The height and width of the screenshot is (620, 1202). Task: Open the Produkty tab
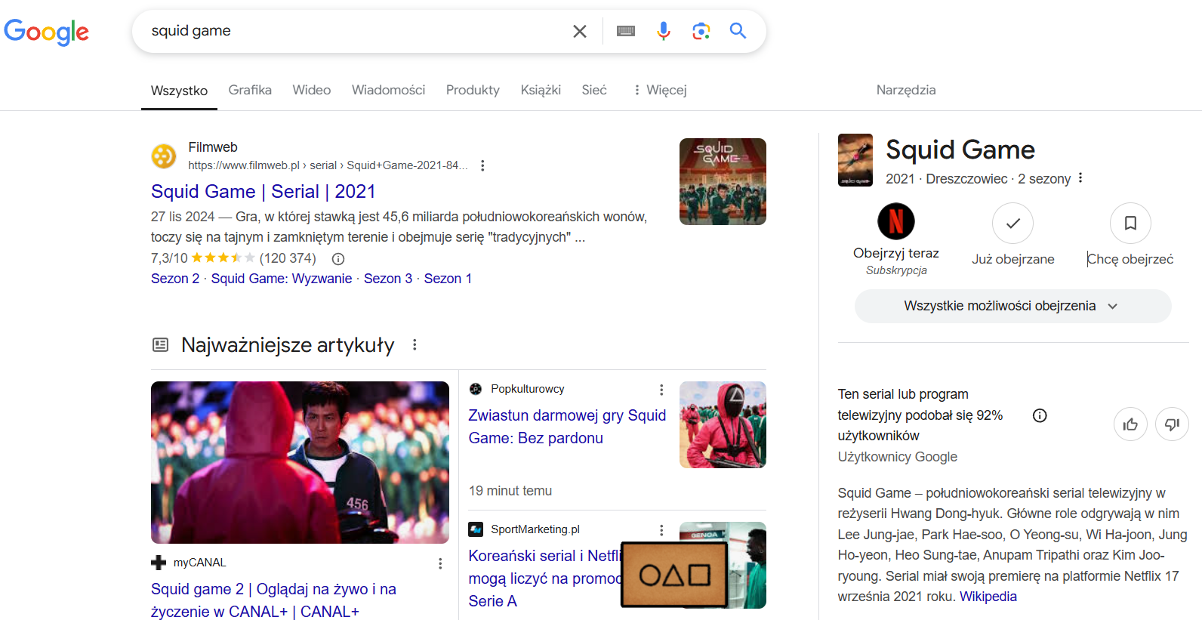473,90
